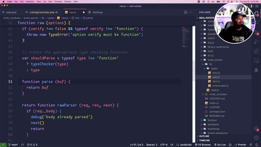This screenshot has width=261, height=147.
Task: Open the Manage gear menu
Action: click(x=256, y=138)
